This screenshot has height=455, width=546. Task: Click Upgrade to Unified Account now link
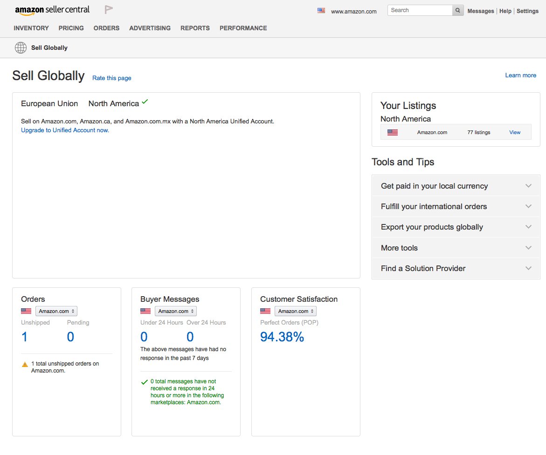point(65,130)
